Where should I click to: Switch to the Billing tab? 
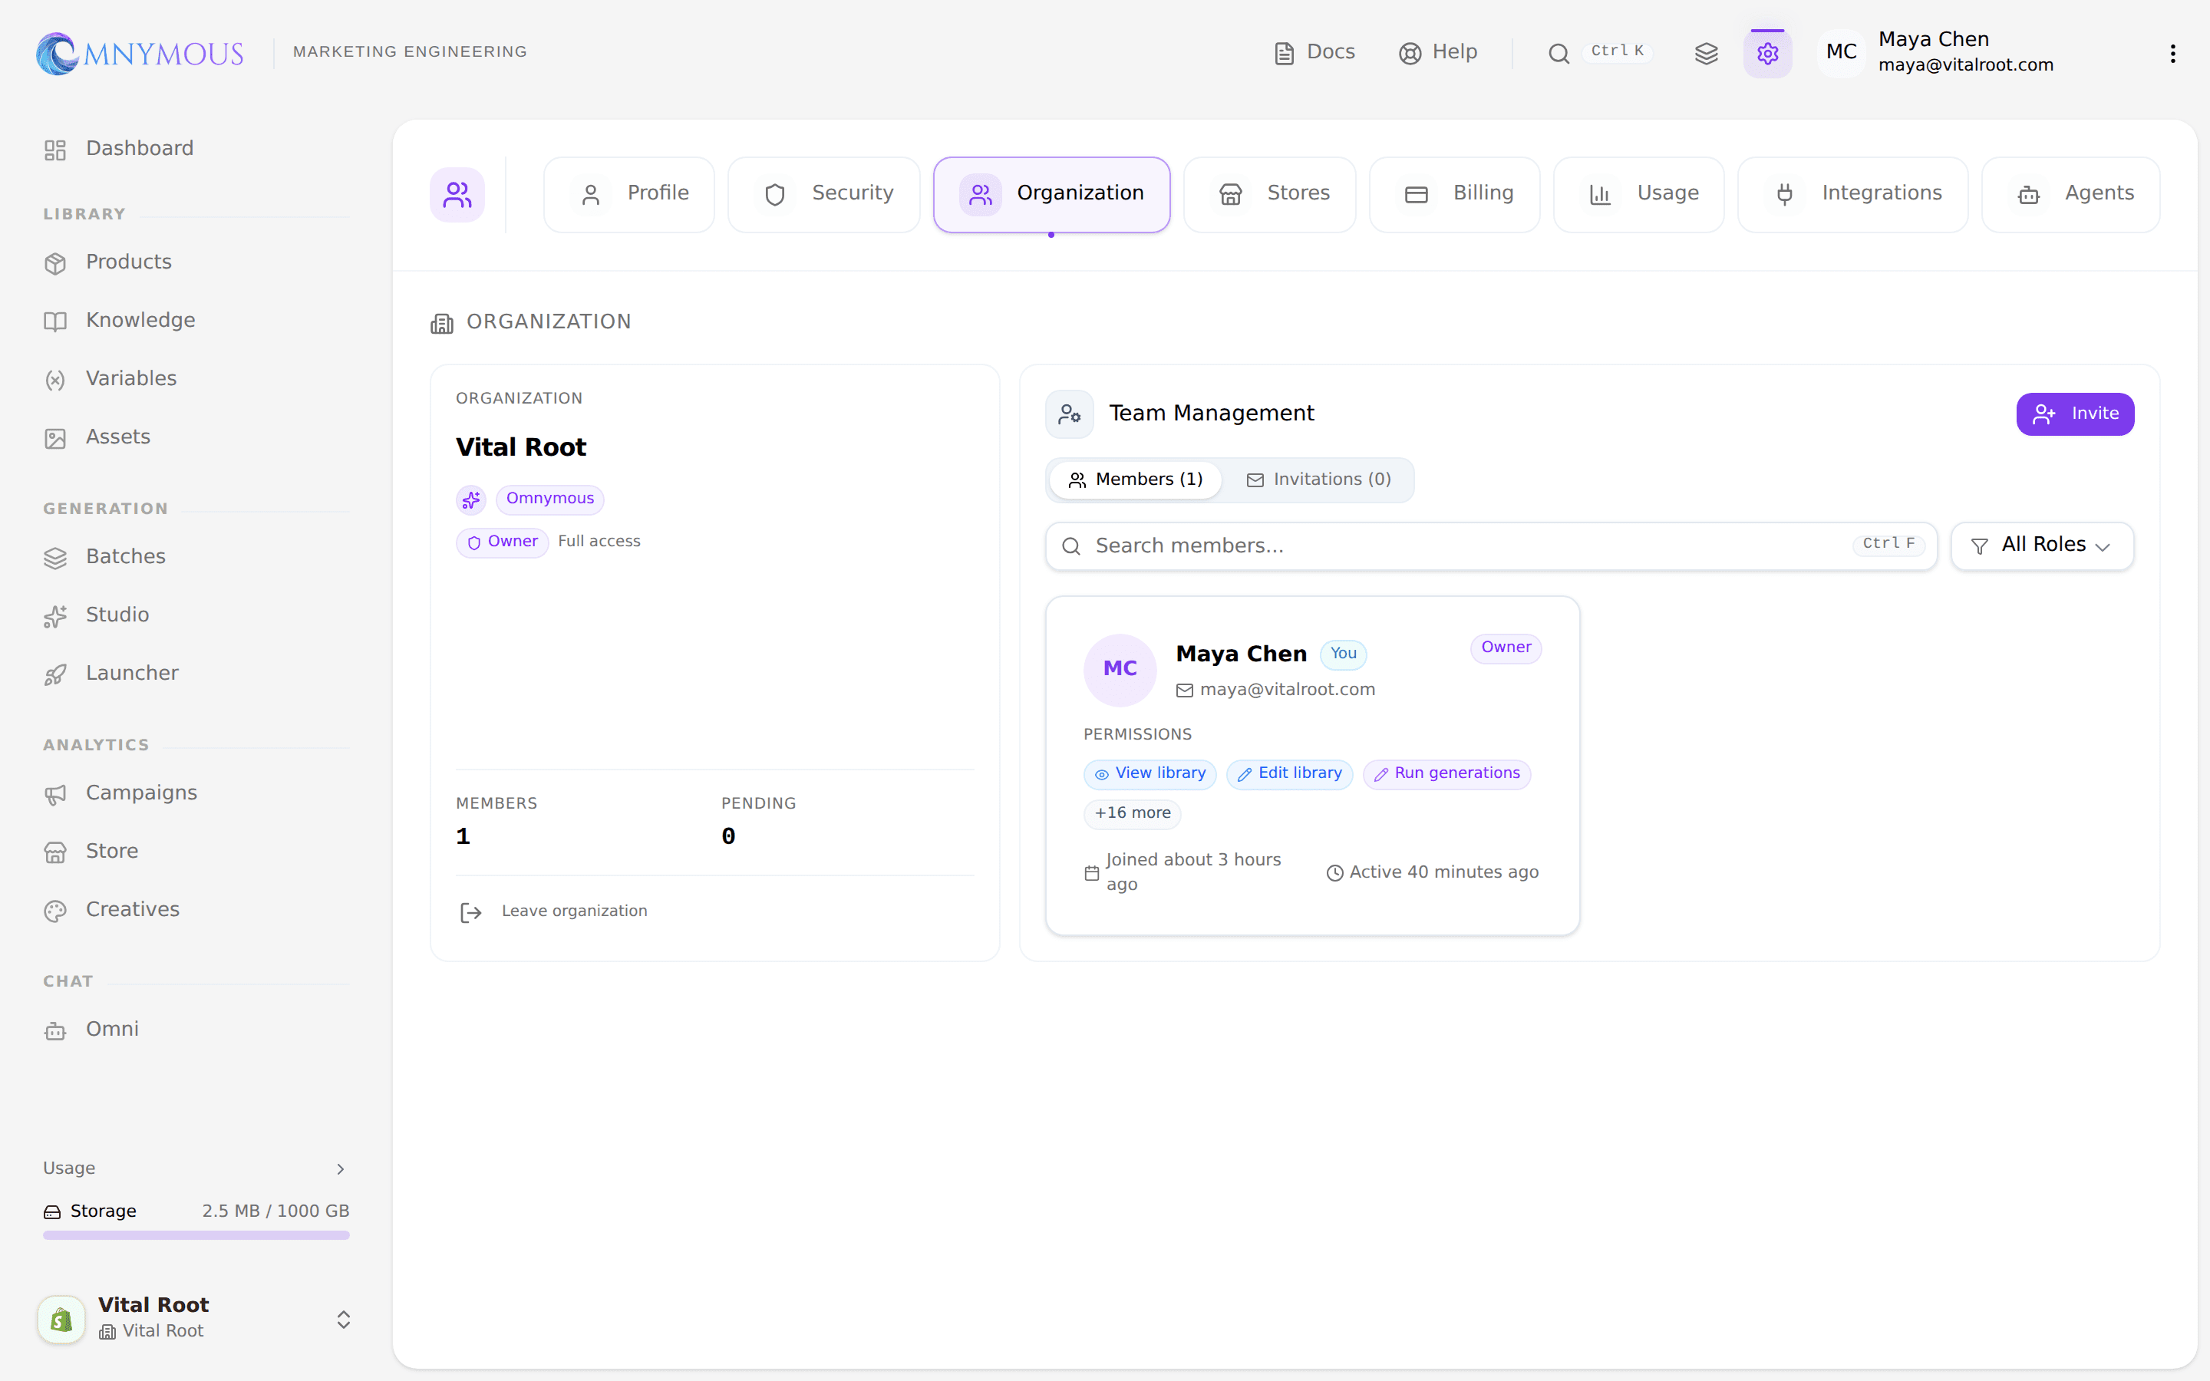coord(1455,195)
